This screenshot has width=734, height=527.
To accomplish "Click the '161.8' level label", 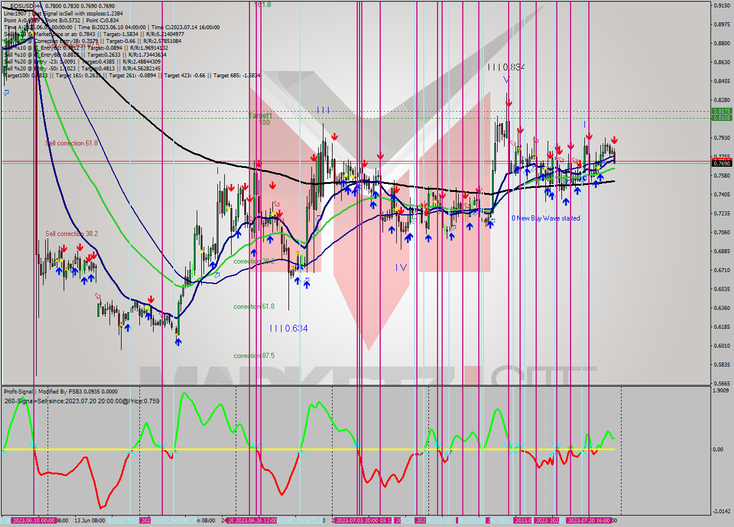I will point(262,4).
